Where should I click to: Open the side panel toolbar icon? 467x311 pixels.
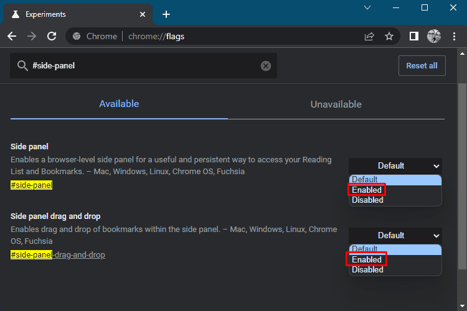pos(413,36)
